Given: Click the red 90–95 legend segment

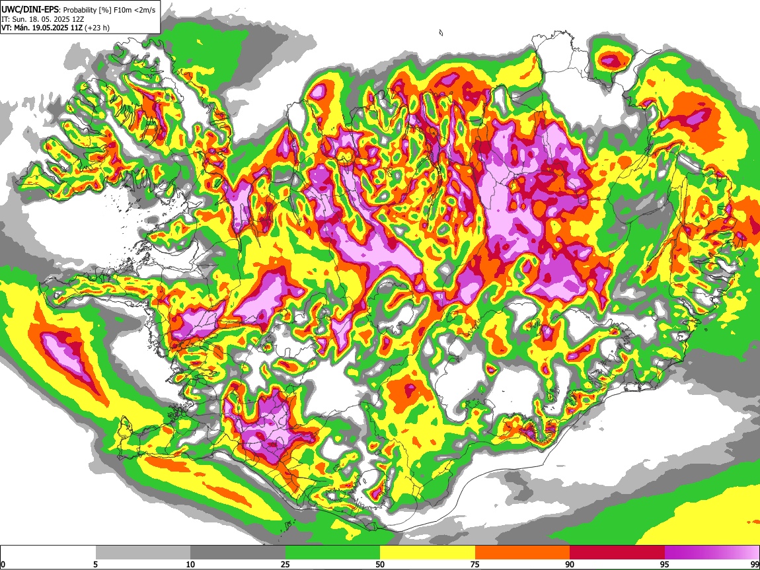Looking at the screenshot, I should pyautogui.click(x=617, y=552).
